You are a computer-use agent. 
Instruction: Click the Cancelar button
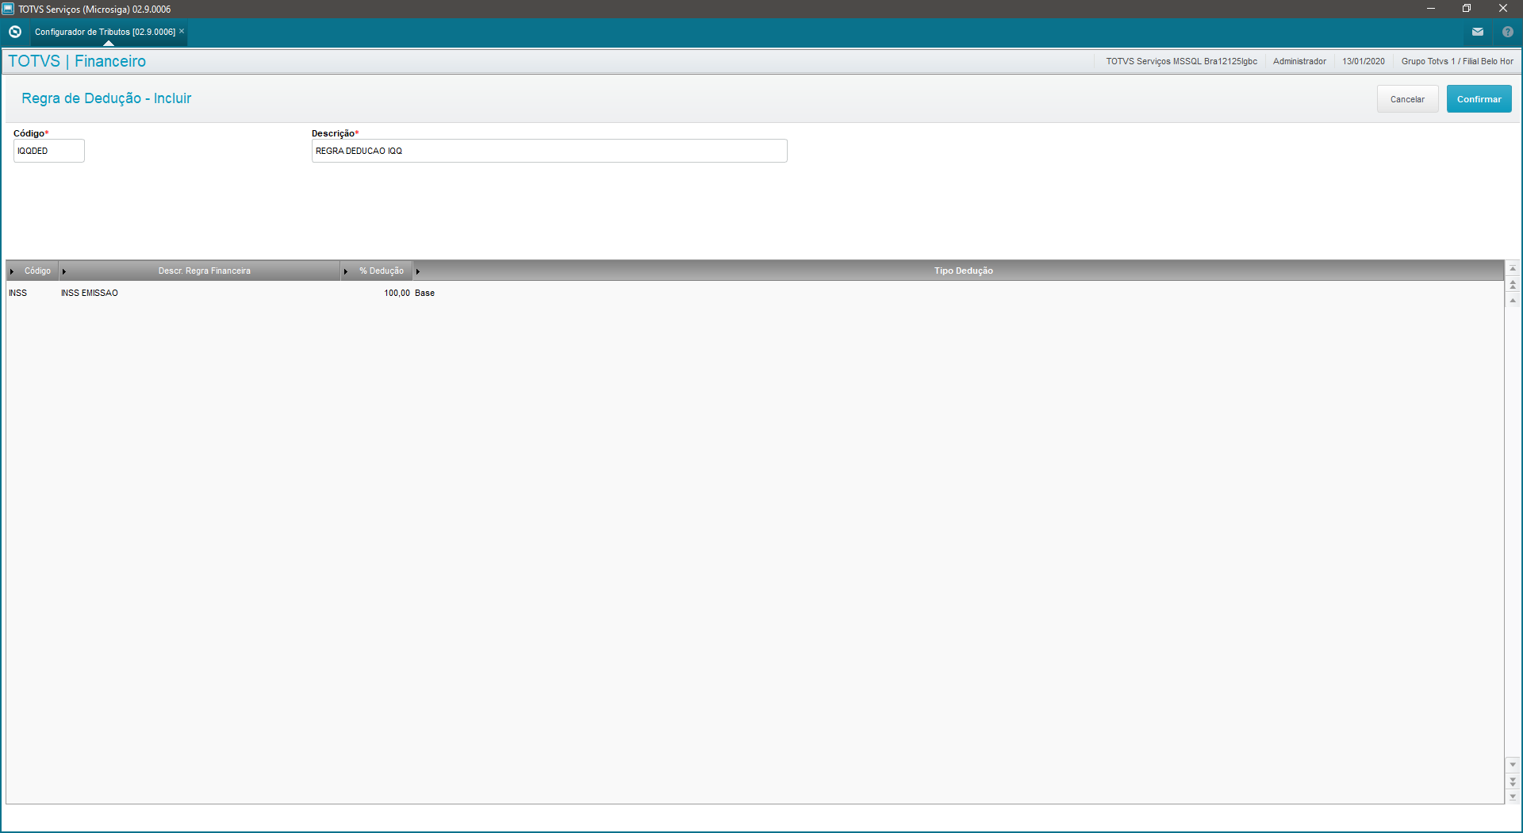click(x=1407, y=99)
